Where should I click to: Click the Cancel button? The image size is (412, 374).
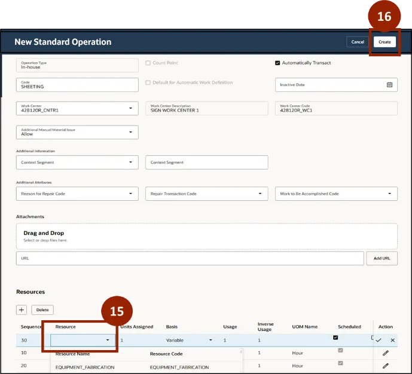point(358,42)
